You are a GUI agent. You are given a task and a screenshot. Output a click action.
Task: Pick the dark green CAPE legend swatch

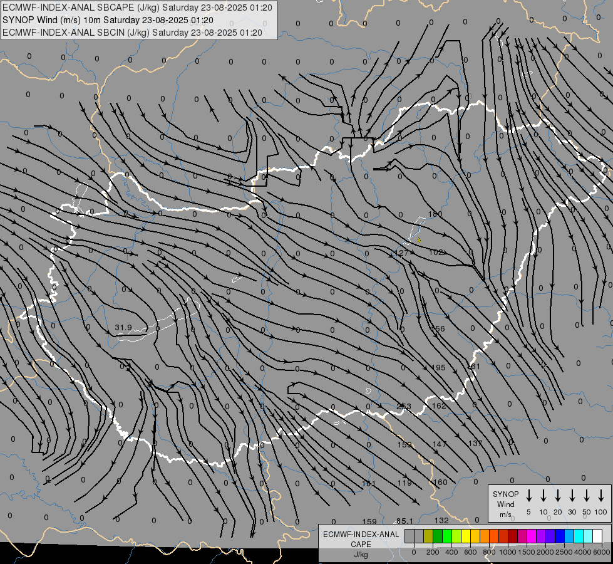click(438, 536)
